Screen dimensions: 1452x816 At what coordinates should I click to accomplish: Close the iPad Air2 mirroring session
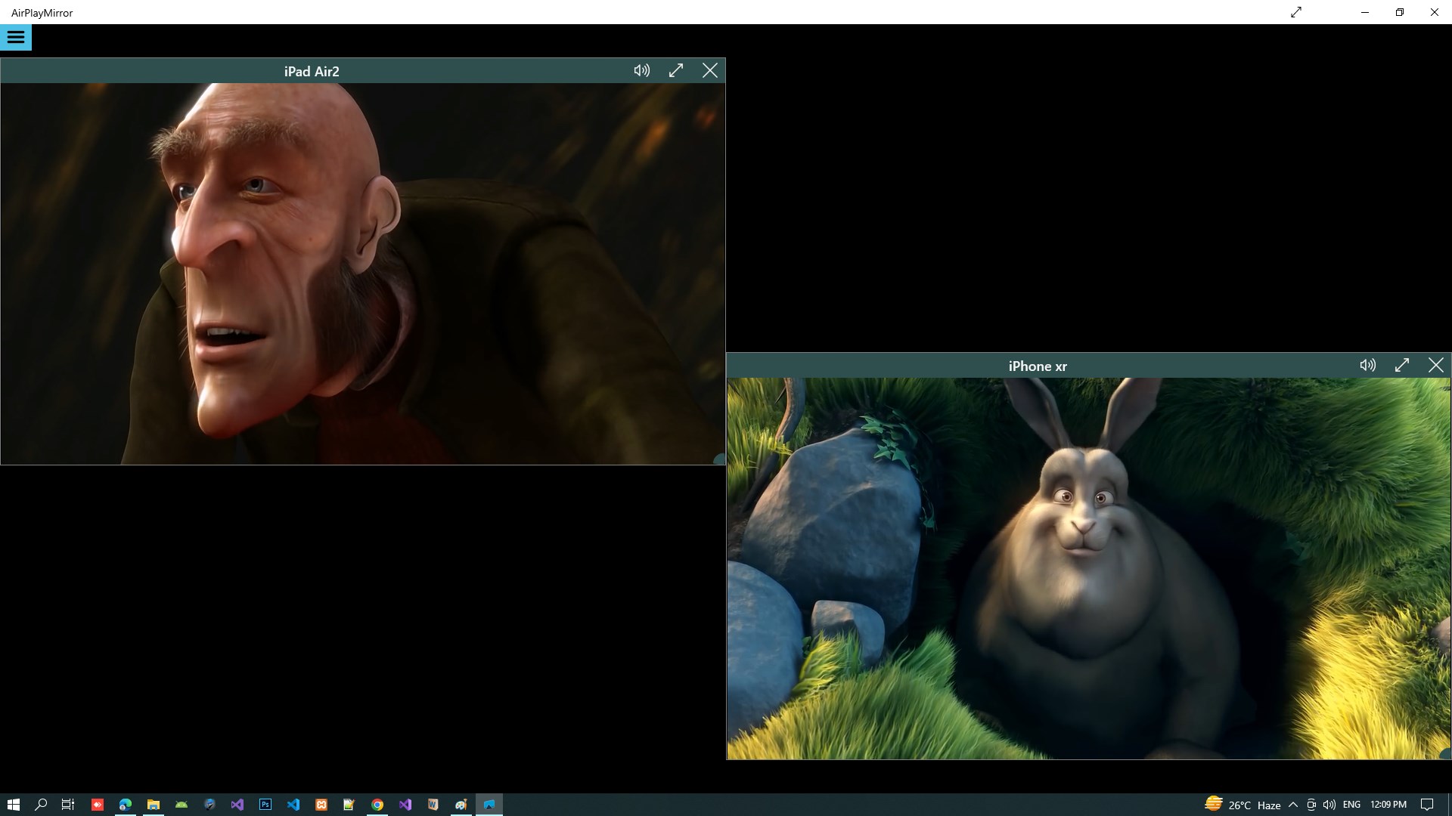coord(710,70)
